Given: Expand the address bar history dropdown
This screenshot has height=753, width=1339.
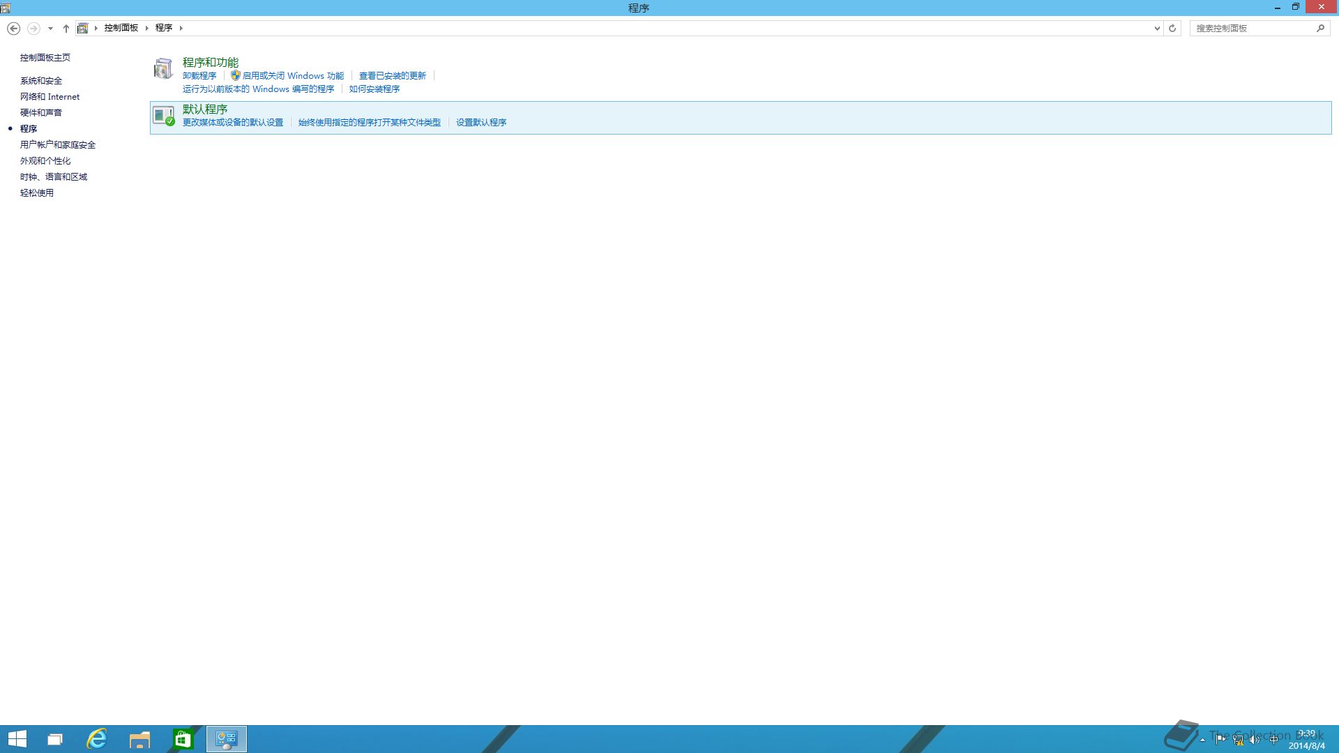Looking at the screenshot, I should coord(1157,29).
